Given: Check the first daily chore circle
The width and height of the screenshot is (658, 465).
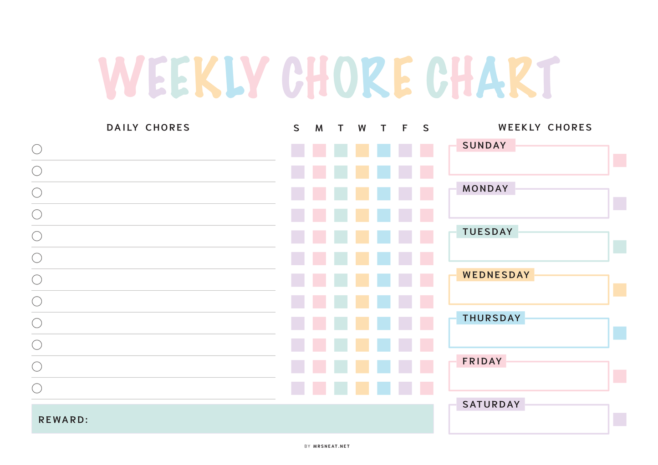Looking at the screenshot, I should 37,149.
